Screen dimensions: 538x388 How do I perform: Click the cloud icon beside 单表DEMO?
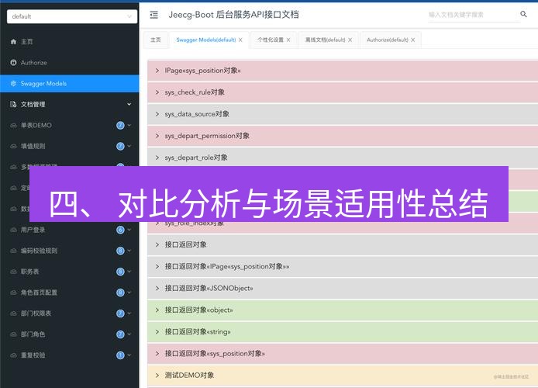(13, 126)
